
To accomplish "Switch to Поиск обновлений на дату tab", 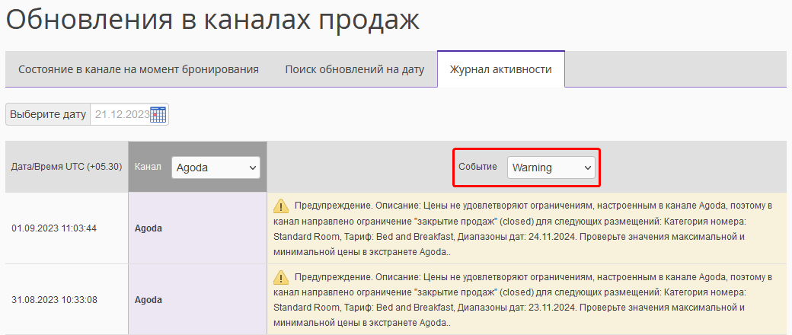I will click(355, 69).
